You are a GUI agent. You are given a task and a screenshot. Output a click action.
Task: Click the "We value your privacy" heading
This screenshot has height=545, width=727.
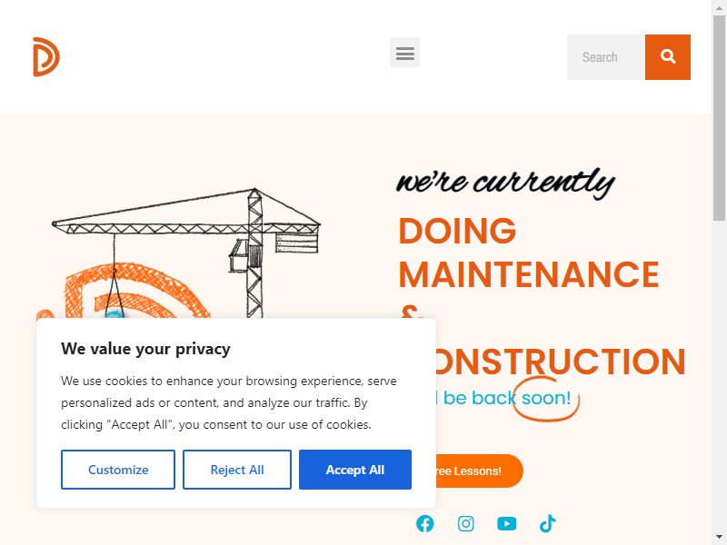tap(145, 349)
